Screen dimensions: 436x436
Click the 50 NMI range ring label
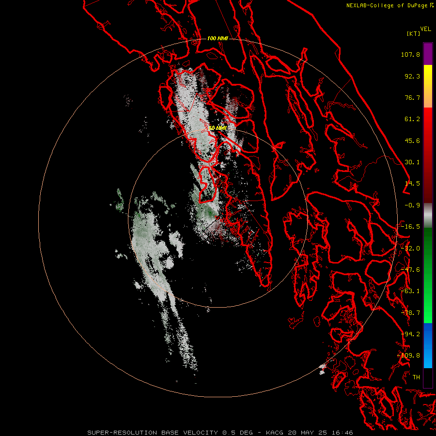click(x=218, y=128)
